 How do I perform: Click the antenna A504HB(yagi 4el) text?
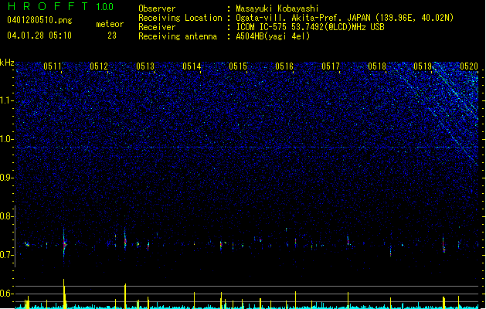[x=273, y=36]
